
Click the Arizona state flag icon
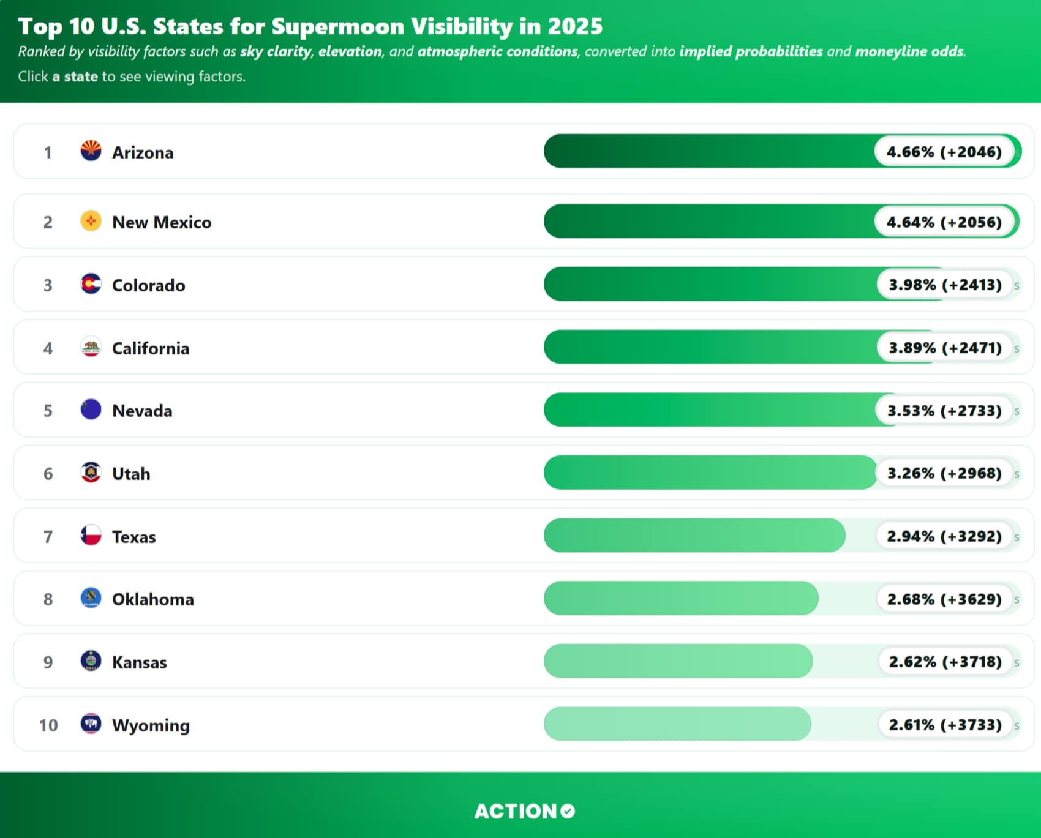point(91,151)
